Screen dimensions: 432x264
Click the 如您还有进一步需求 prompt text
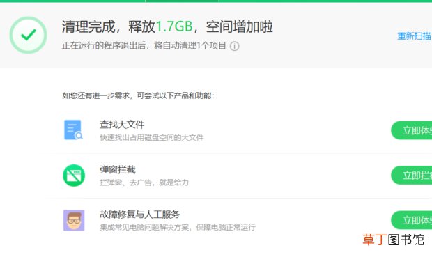(138, 95)
